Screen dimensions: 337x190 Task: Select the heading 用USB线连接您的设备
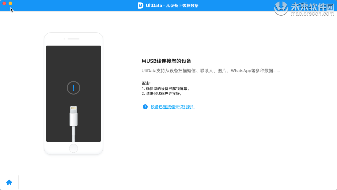166,61
